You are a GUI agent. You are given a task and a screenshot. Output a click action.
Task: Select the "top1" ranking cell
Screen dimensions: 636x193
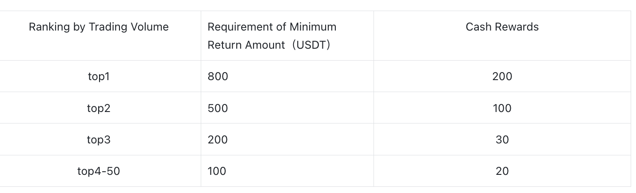pyautogui.click(x=99, y=77)
